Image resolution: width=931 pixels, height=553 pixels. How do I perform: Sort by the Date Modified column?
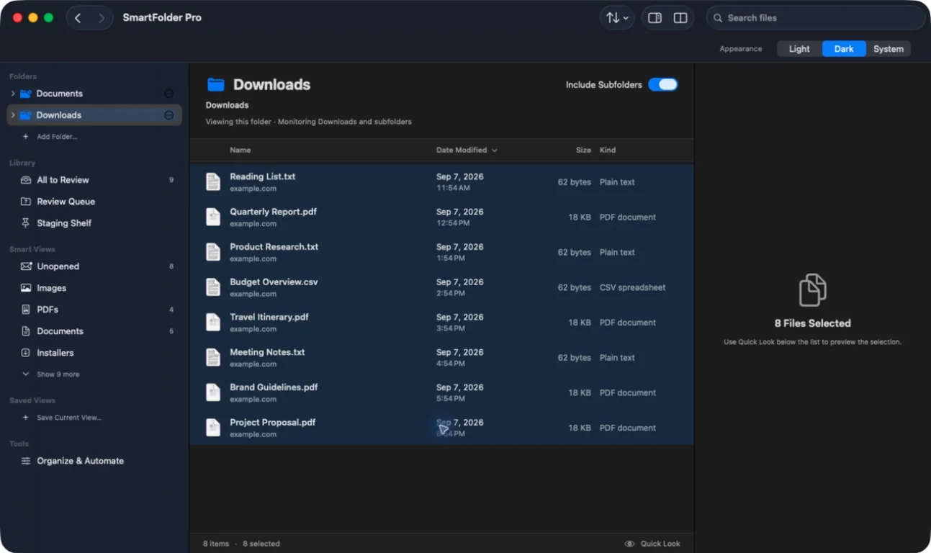click(467, 150)
